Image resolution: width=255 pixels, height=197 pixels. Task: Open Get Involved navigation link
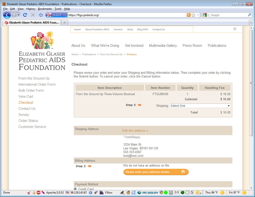(134, 46)
